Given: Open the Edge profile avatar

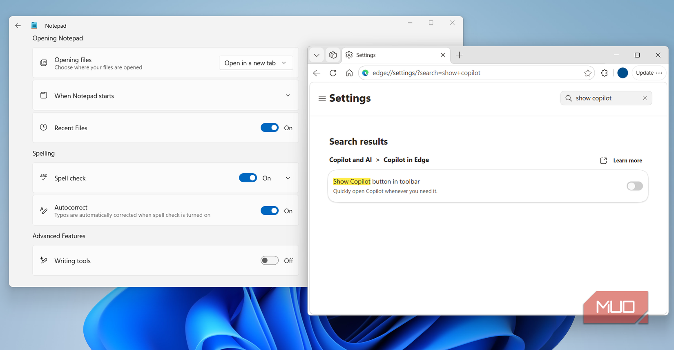Looking at the screenshot, I should tap(623, 73).
